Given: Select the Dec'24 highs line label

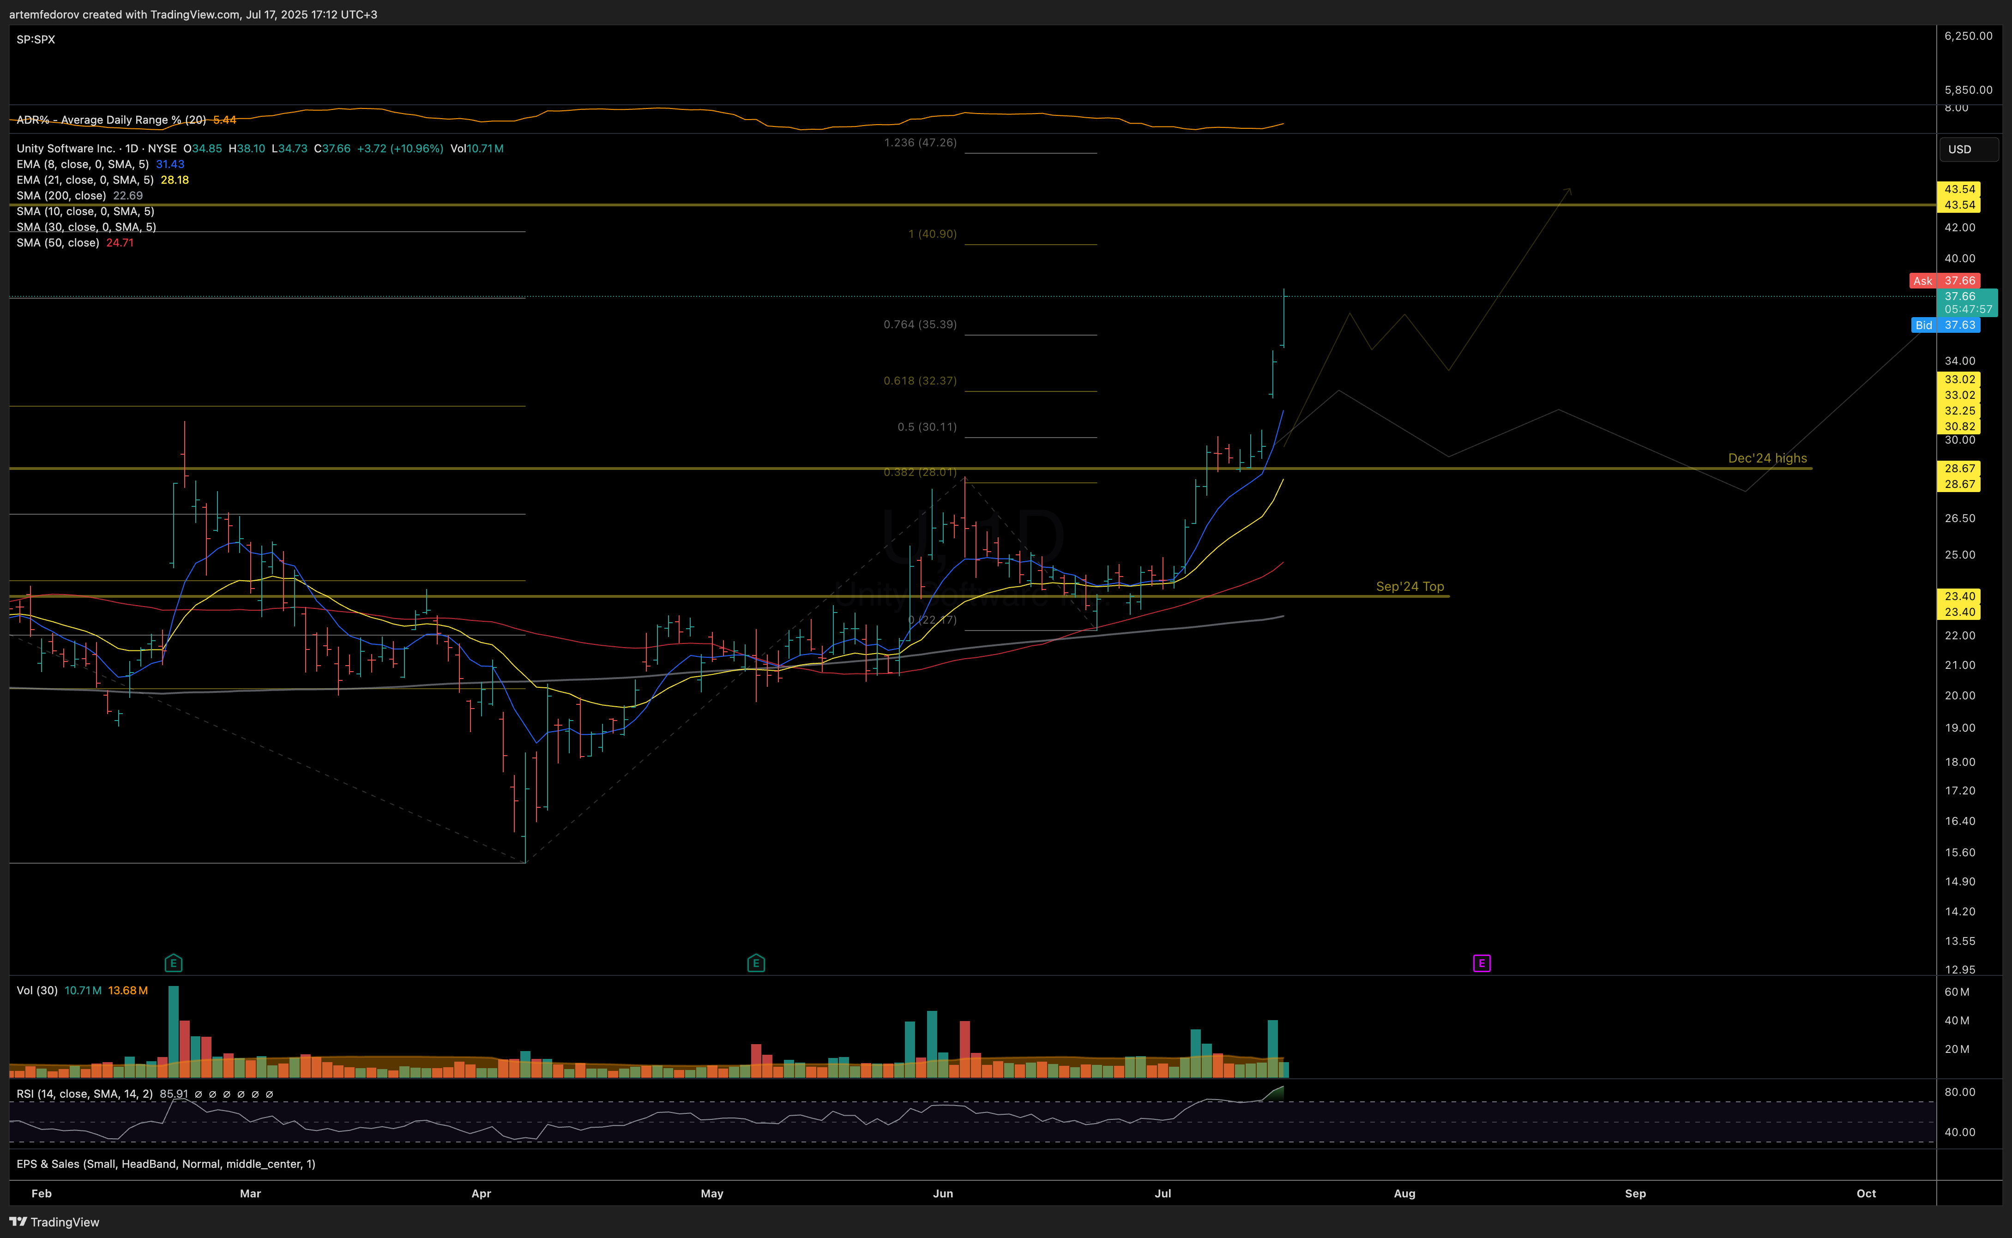Looking at the screenshot, I should 1767,458.
